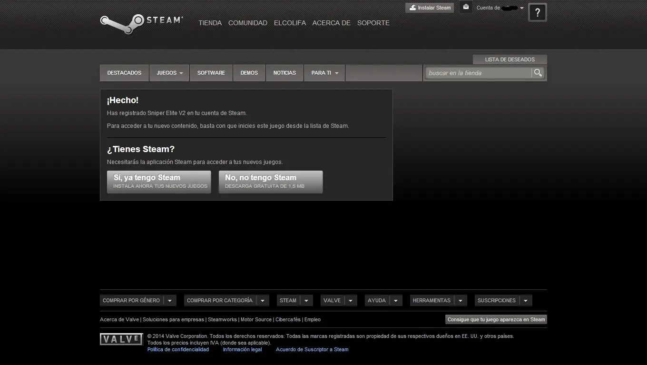
Task: Open Comprar por categoría dropdown arrow
Action: (x=263, y=300)
